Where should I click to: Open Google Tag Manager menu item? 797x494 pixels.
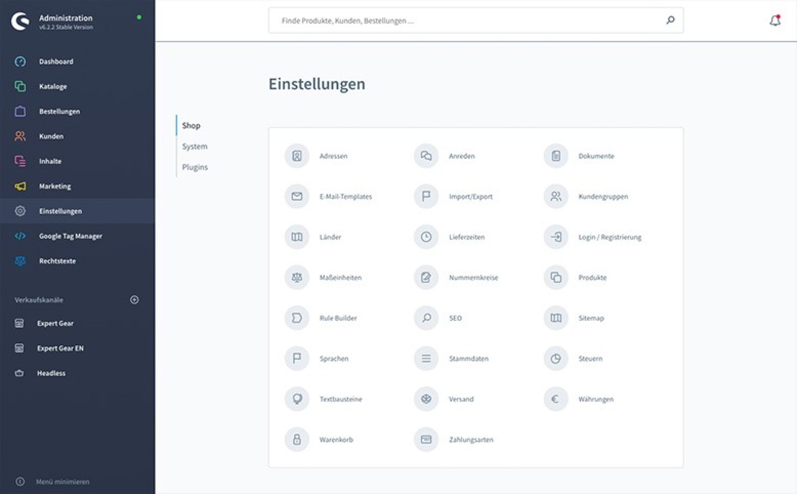(71, 236)
